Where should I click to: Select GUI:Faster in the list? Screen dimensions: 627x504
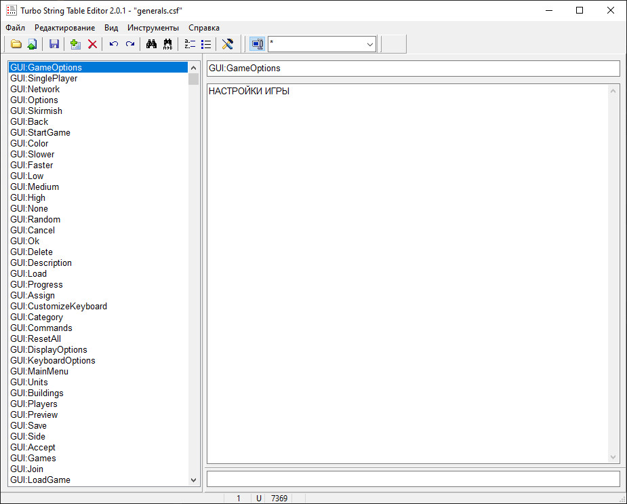tap(98, 165)
